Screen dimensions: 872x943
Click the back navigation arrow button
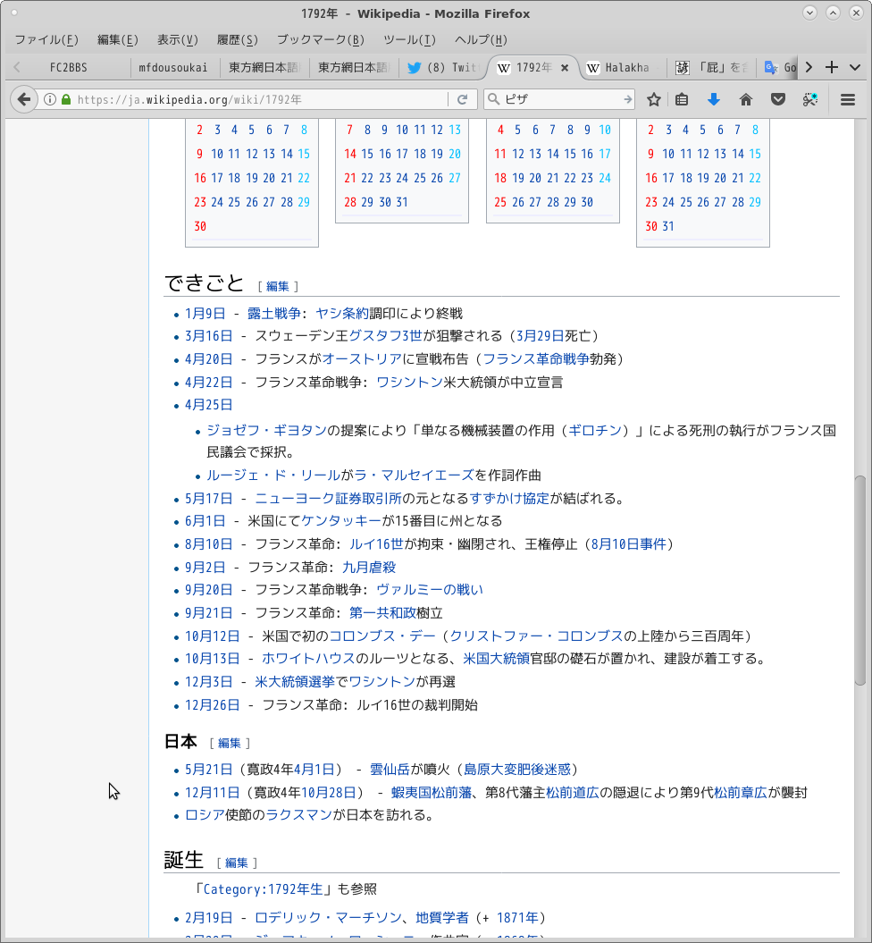click(x=24, y=99)
